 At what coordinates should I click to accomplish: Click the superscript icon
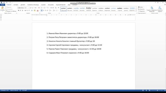tap(29, 11)
